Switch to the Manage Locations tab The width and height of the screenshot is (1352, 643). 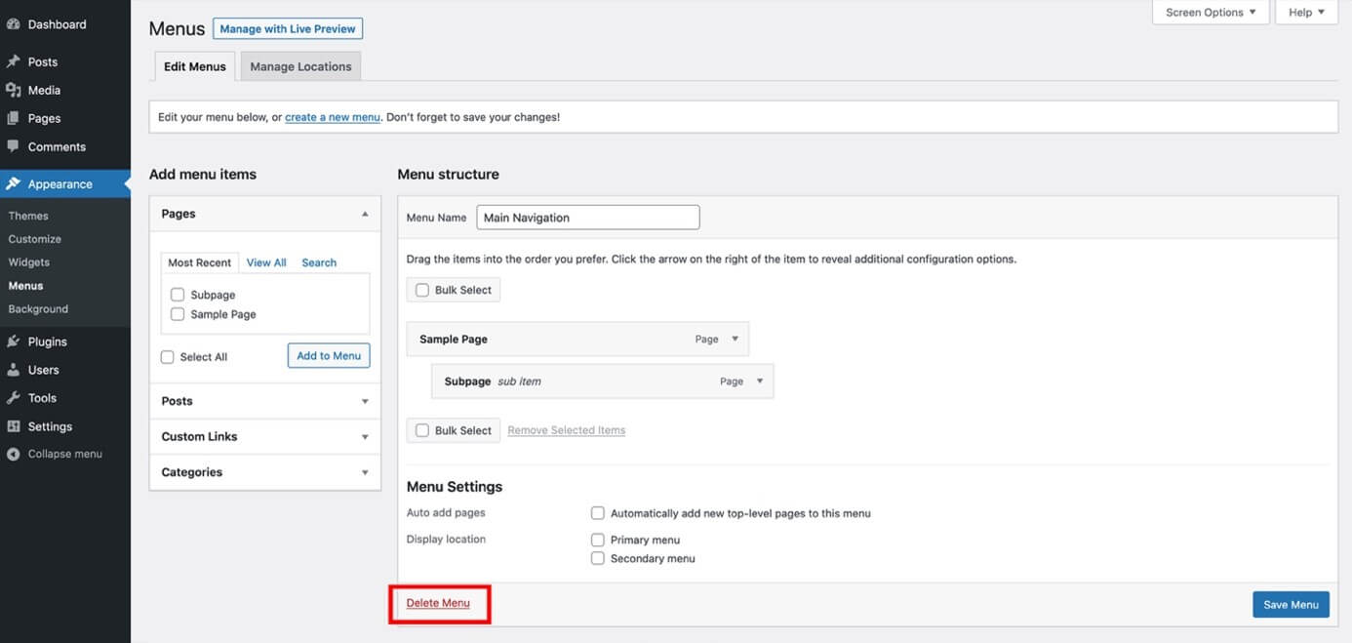coord(300,66)
